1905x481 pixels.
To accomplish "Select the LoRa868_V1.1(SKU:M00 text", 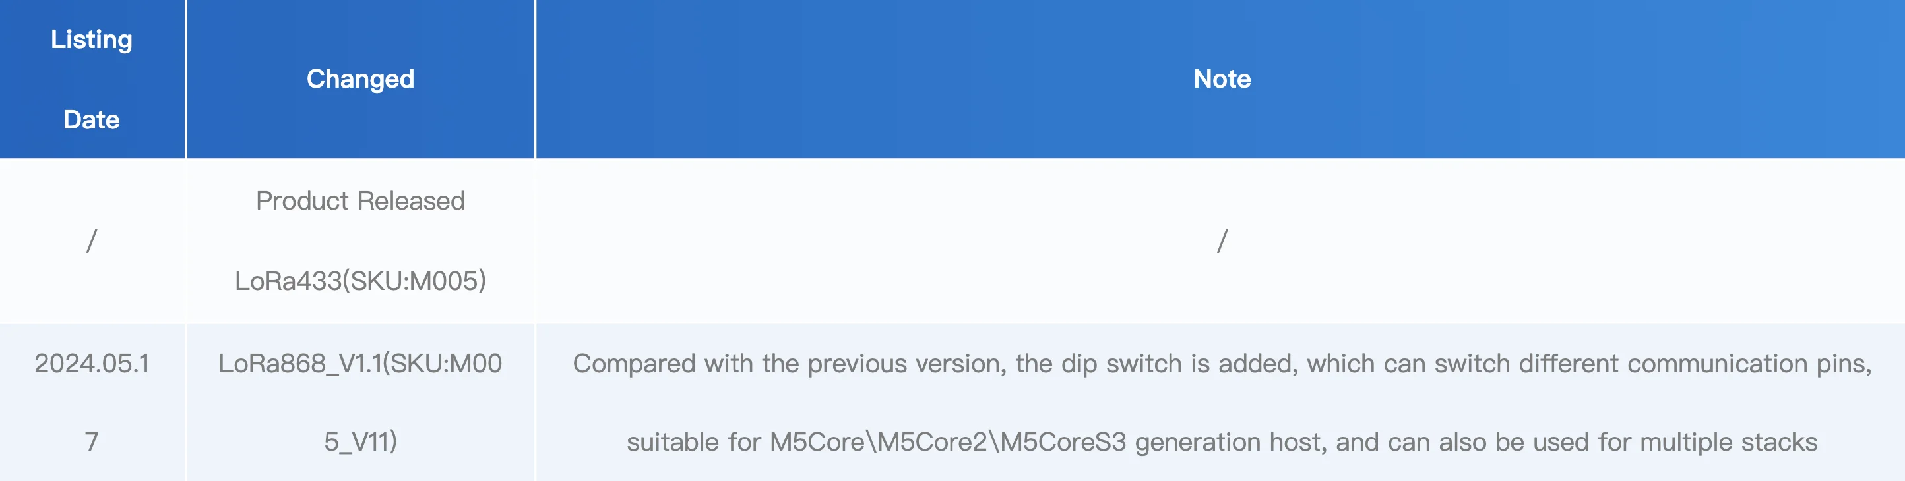I will [x=360, y=364].
